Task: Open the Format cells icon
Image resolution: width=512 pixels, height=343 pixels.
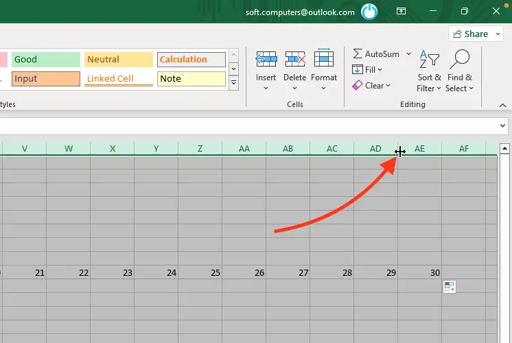Action: pos(324,60)
